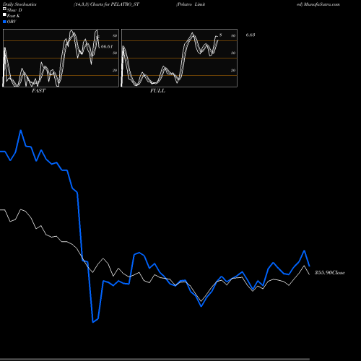Viewport: 361px width, 361px height.
Task: Click the Daily Stochastics title text
Action: point(19,4)
